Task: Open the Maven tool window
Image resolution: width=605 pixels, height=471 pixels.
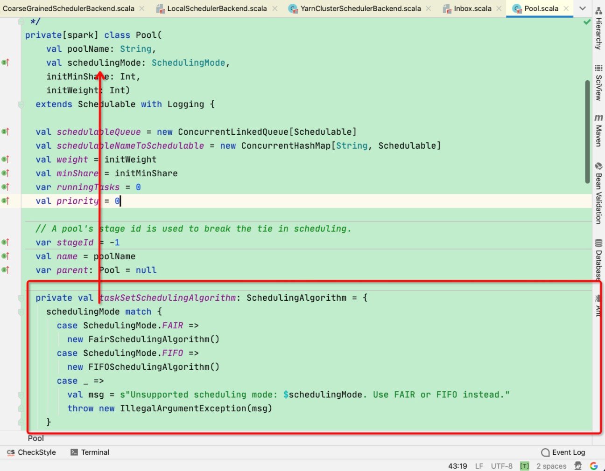Action: click(598, 131)
